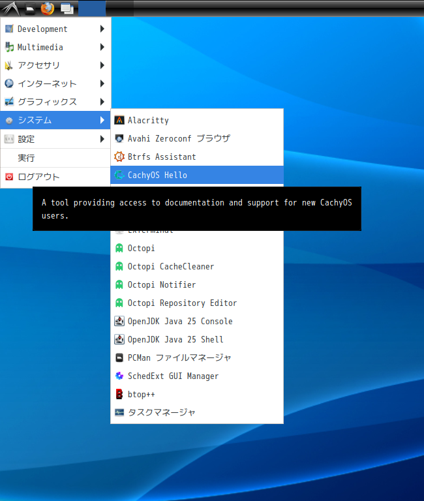This screenshot has height=501, width=424.
Task: Click the システム gear icon
Action: tap(9, 120)
